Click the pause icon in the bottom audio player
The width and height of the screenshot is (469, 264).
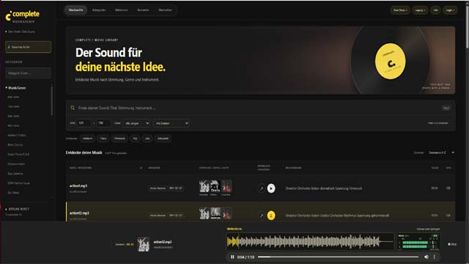[232, 257]
